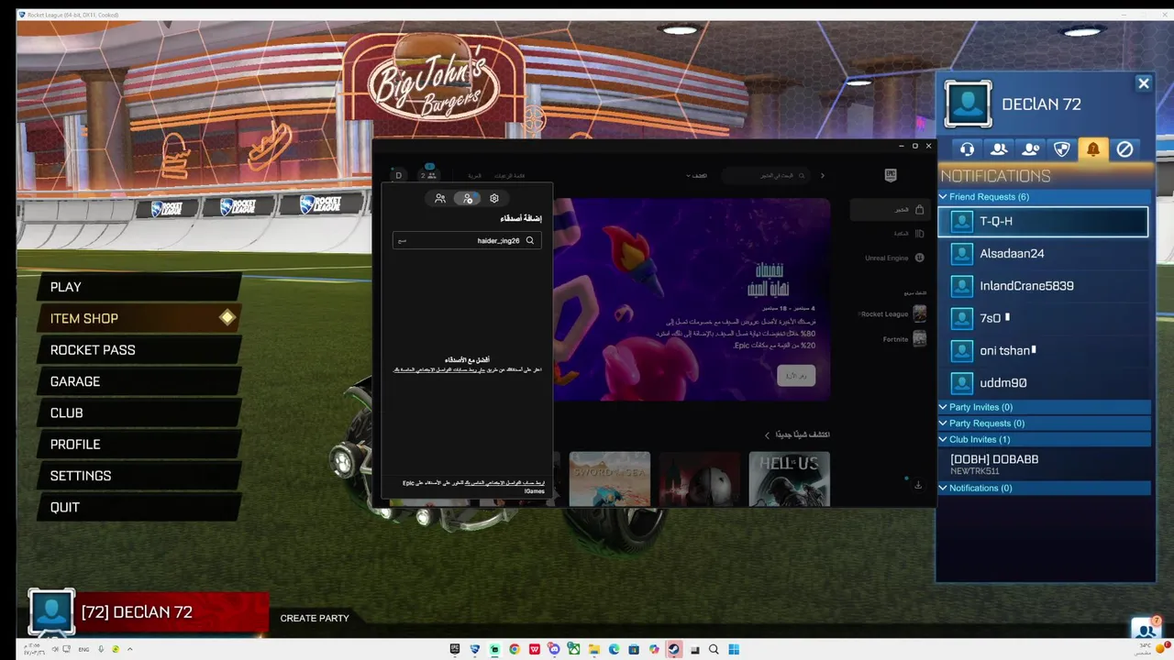The width and height of the screenshot is (1174, 660).
Task: Open the Epic downloads arrow icon
Action: 918,485
